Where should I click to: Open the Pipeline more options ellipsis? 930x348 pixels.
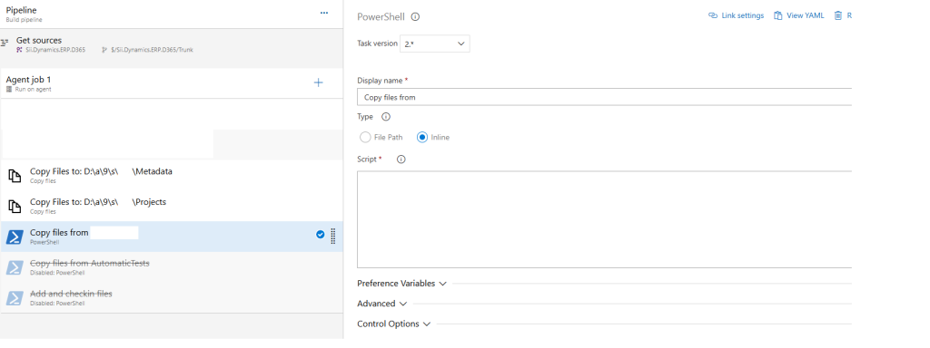click(x=324, y=13)
